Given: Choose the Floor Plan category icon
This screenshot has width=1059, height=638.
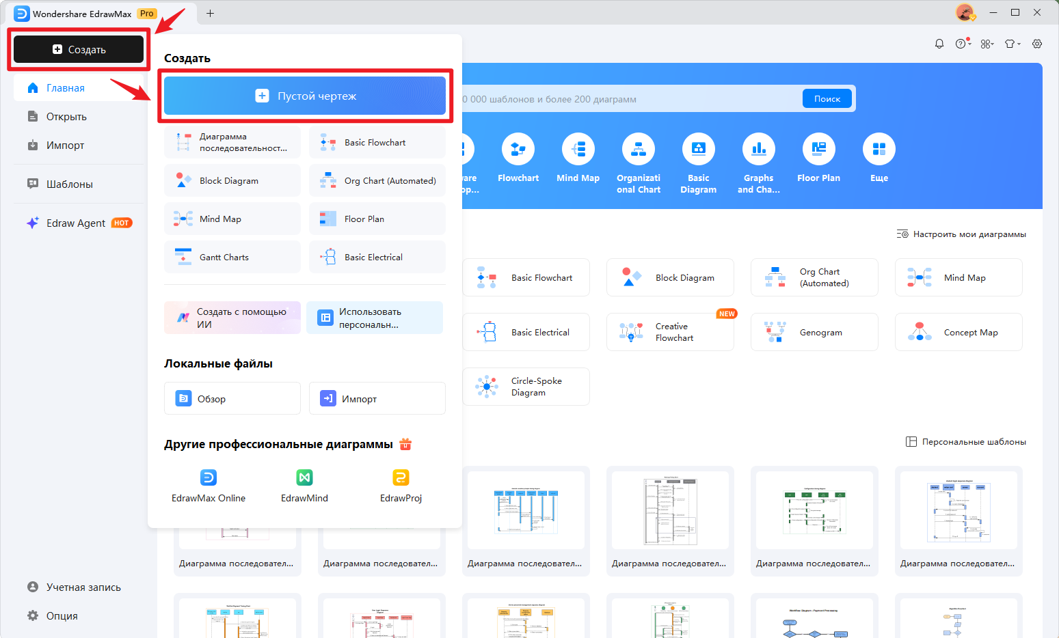Looking at the screenshot, I should click(x=818, y=149).
